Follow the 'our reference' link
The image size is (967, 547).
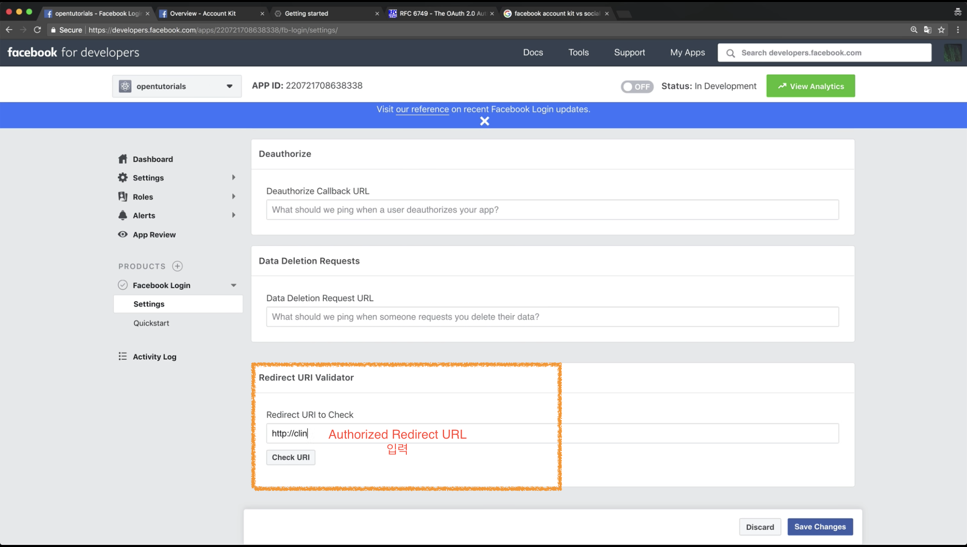tap(422, 109)
